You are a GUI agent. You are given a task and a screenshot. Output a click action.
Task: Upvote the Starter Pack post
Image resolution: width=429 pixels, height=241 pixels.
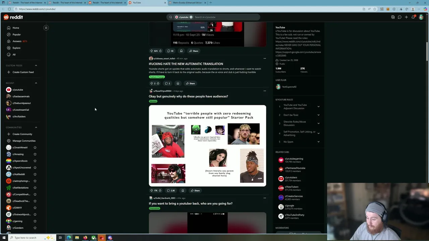tap(151, 190)
